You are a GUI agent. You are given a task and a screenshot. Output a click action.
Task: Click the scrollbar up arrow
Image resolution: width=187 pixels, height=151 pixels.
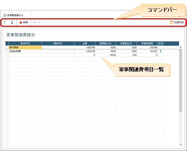[181, 47]
